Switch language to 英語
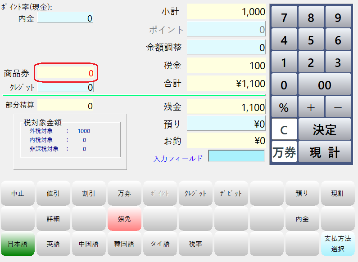This screenshot has width=358, height=262. coord(53,244)
